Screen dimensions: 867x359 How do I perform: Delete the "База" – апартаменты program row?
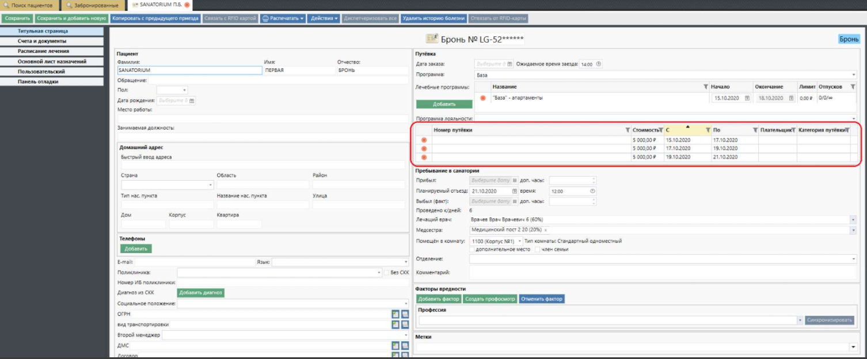pos(483,98)
